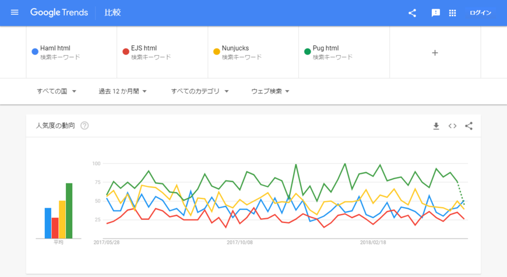This screenshot has height=277, width=507.
Task: Click the ログイン button
Action: (x=481, y=13)
